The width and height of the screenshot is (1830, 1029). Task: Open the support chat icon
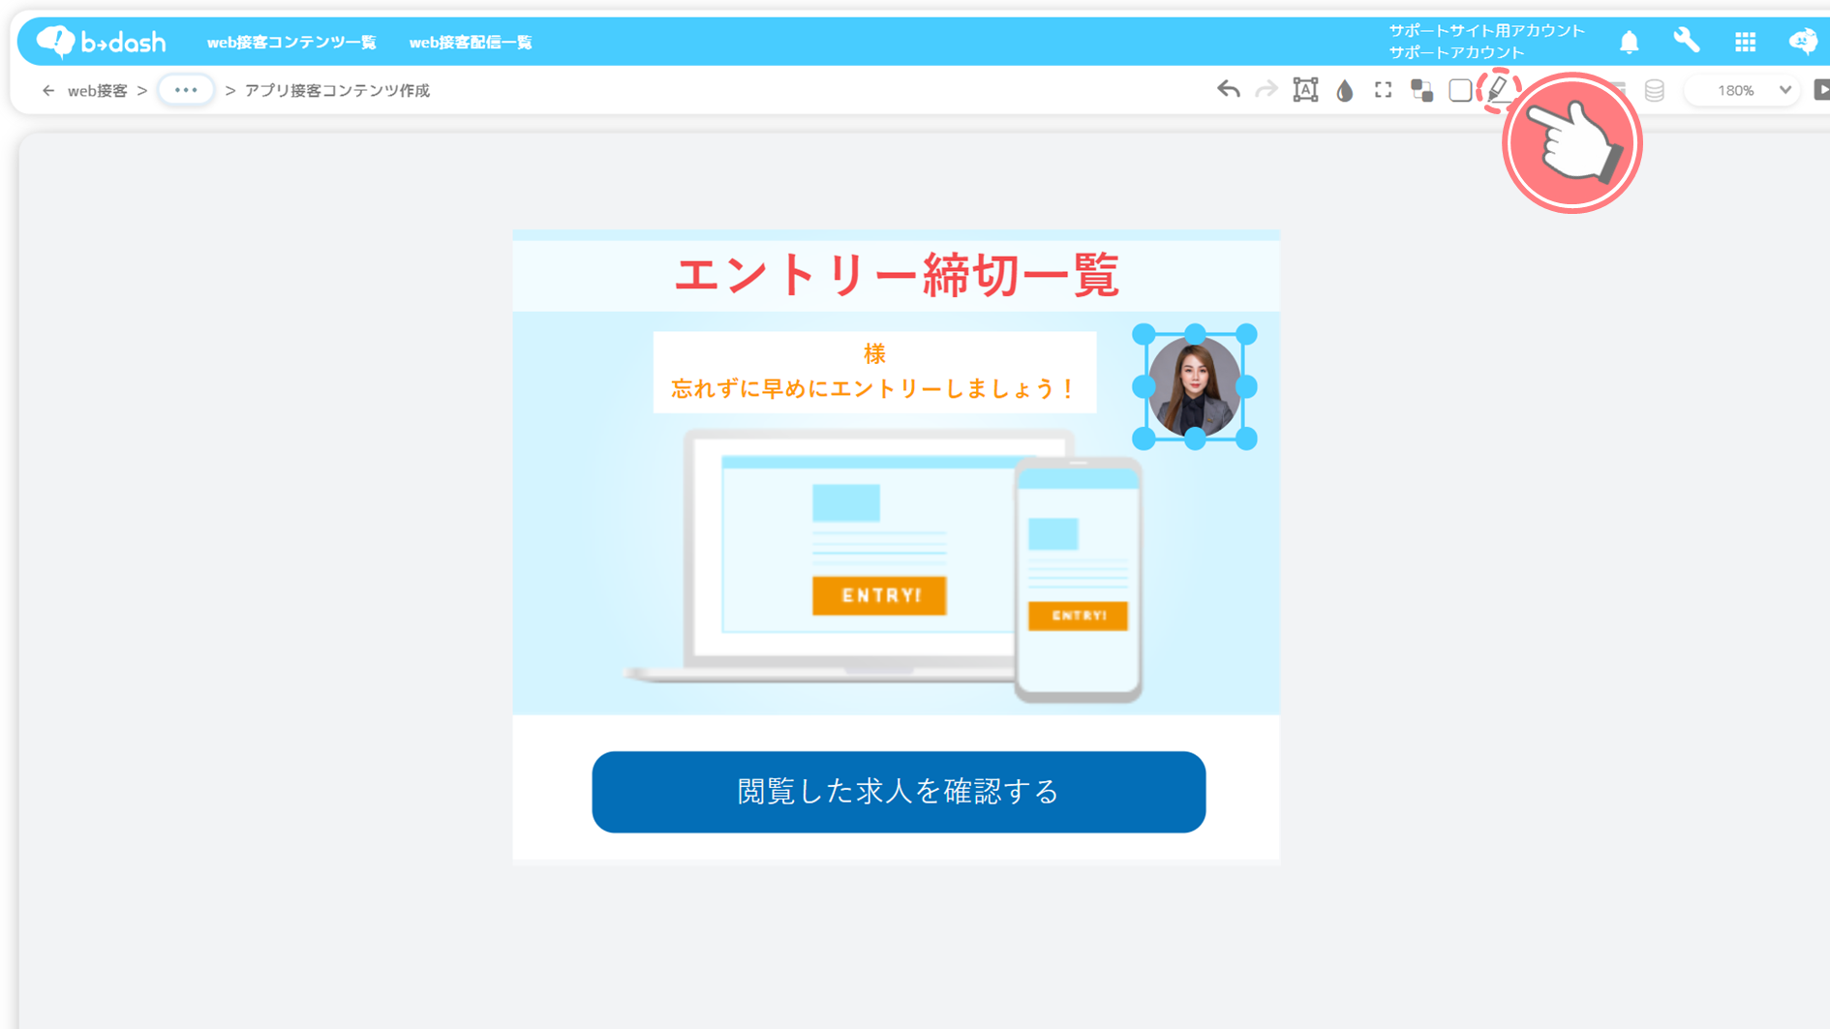pyautogui.click(x=1803, y=42)
